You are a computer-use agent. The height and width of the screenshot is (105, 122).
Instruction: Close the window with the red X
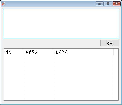coord(117,4)
